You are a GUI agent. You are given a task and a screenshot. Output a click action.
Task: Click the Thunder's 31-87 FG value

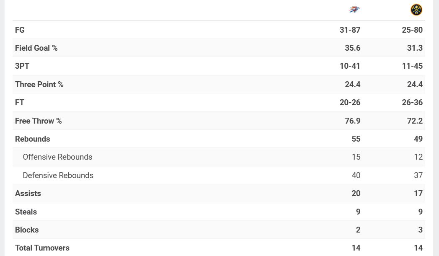[x=350, y=30]
